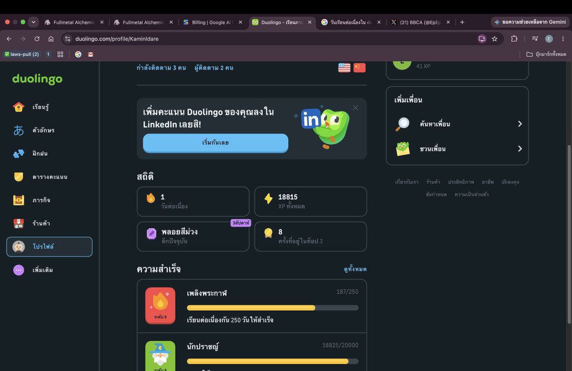
Task: Open the Google apps grid bookmark icon
Action: point(60,54)
